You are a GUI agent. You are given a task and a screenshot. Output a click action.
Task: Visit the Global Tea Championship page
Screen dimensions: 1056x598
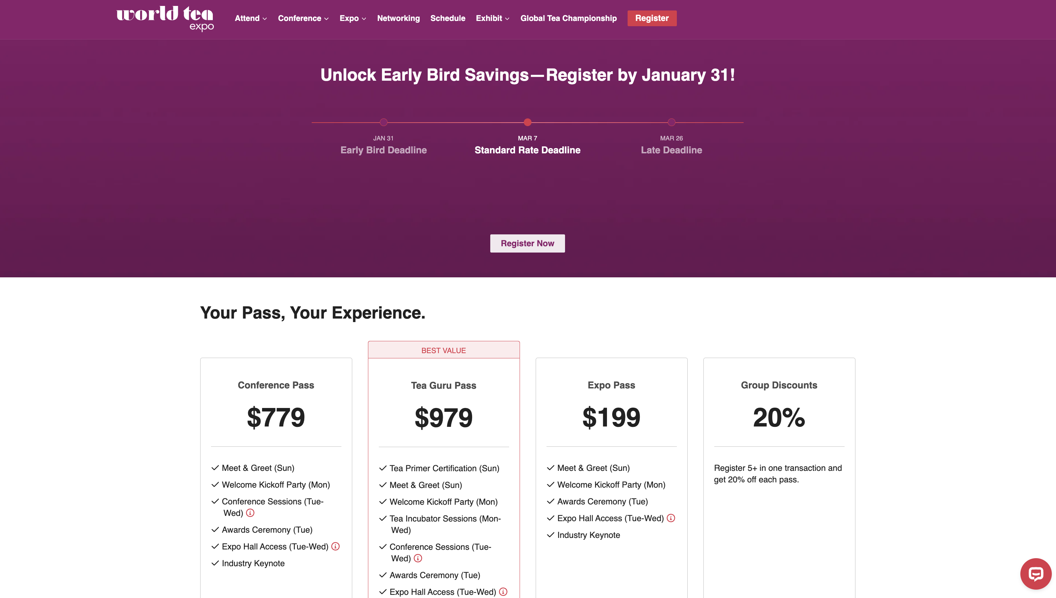(x=569, y=18)
